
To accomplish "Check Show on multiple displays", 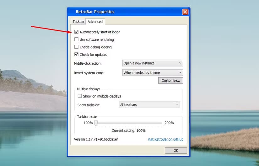I will click(80, 96).
